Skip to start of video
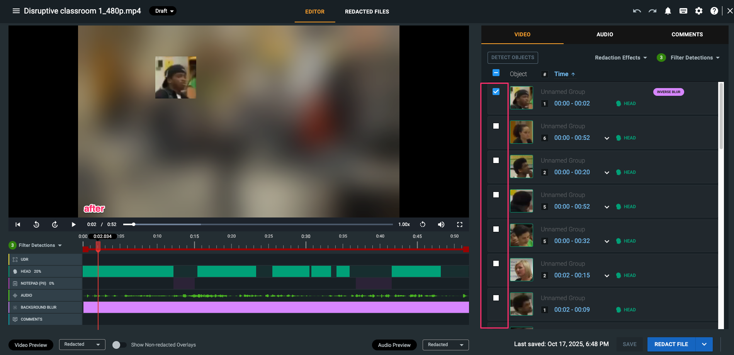This screenshot has height=355, width=734. [x=18, y=224]
